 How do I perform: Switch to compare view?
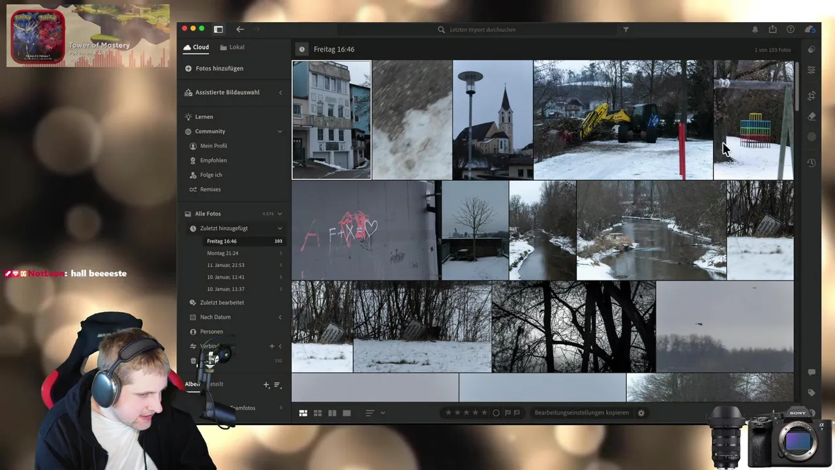tap(332, 413)
